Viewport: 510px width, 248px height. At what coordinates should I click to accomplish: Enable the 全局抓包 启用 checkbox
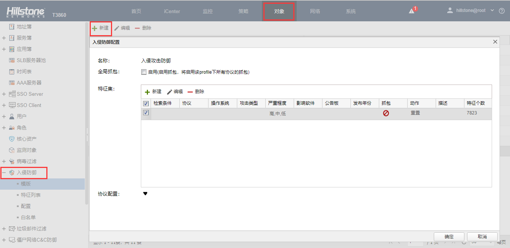144,72
